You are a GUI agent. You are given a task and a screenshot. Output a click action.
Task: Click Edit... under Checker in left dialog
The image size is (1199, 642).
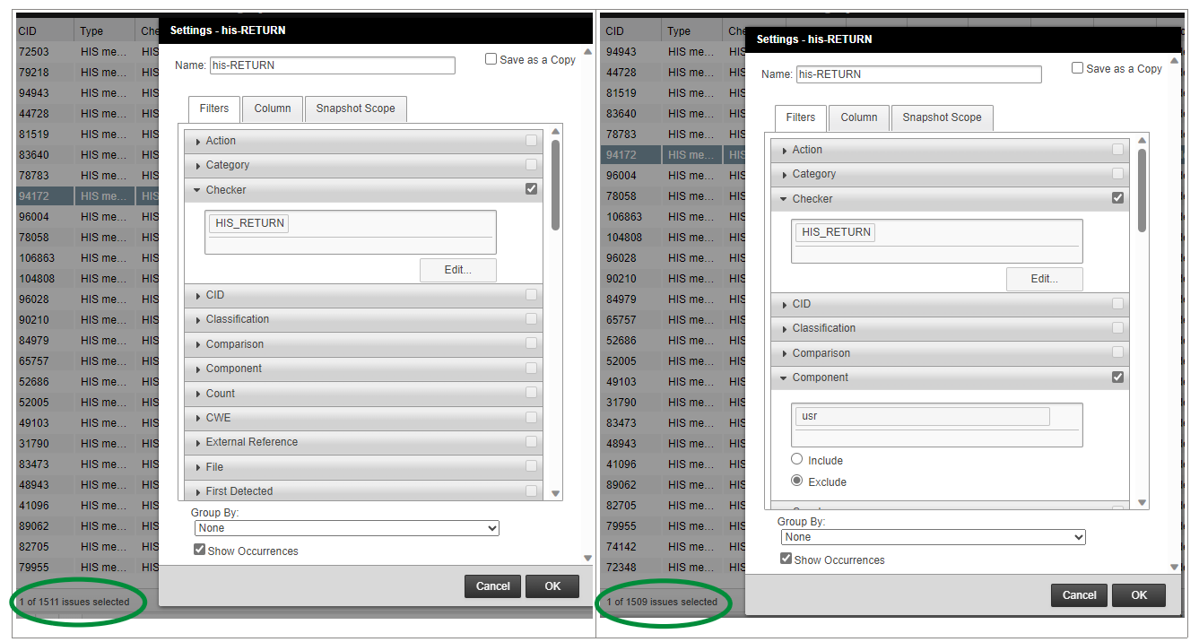click(x=458, y=270)
